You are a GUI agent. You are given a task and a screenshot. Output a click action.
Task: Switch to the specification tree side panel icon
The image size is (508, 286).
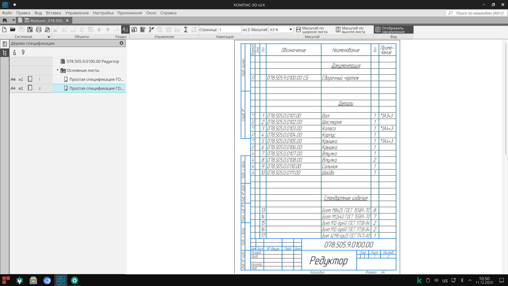click(x=4, y=53)
